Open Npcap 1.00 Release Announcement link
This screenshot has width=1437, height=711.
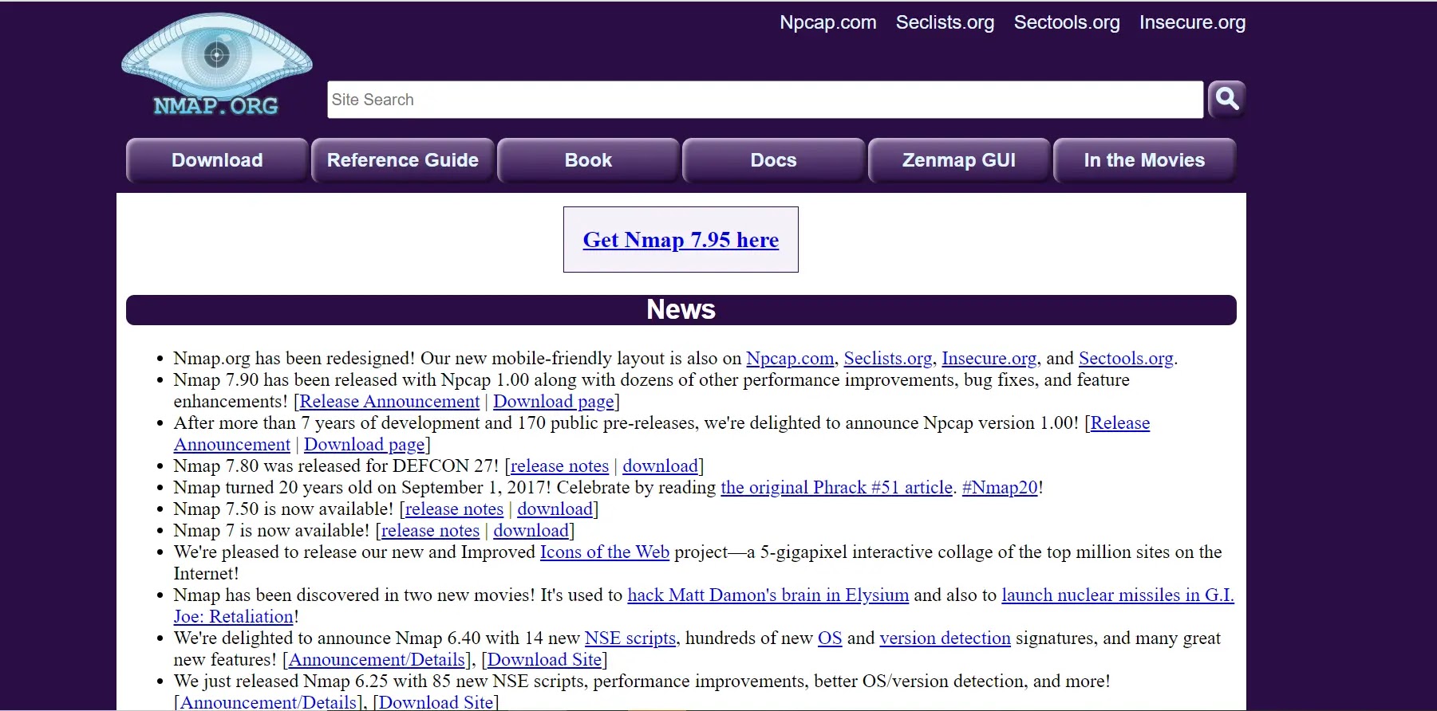[1120, 423]
